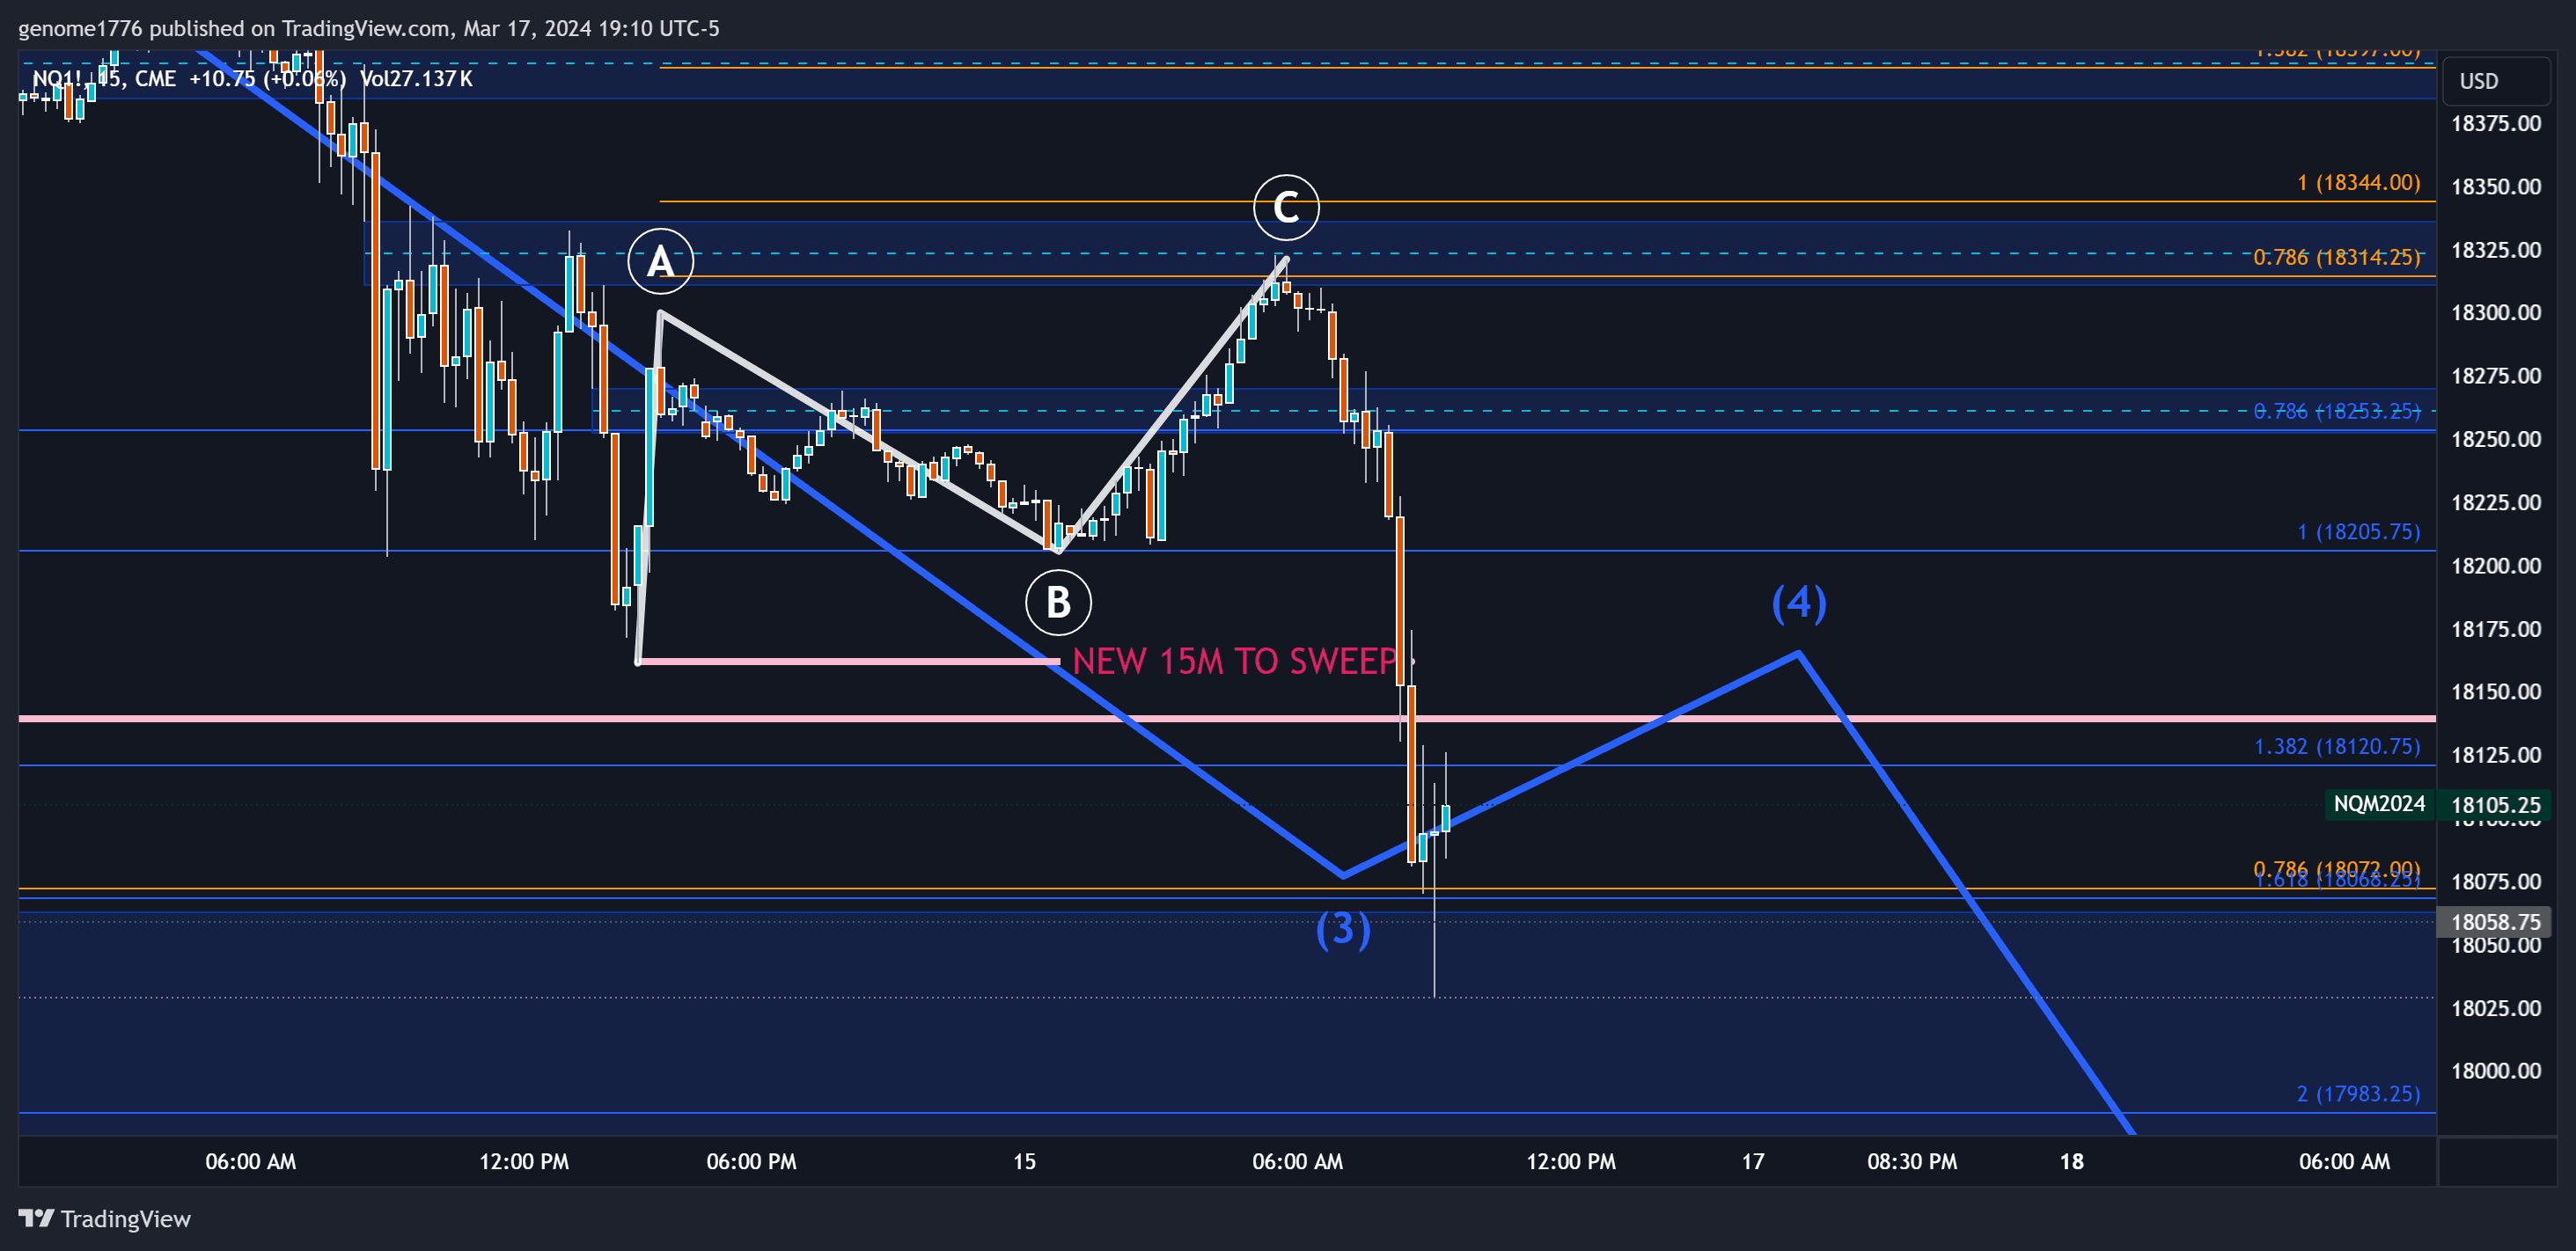Screen dimensions: 2576x1251
Task: Click the 18350.00 price axis value
Action: (2495, 186)
